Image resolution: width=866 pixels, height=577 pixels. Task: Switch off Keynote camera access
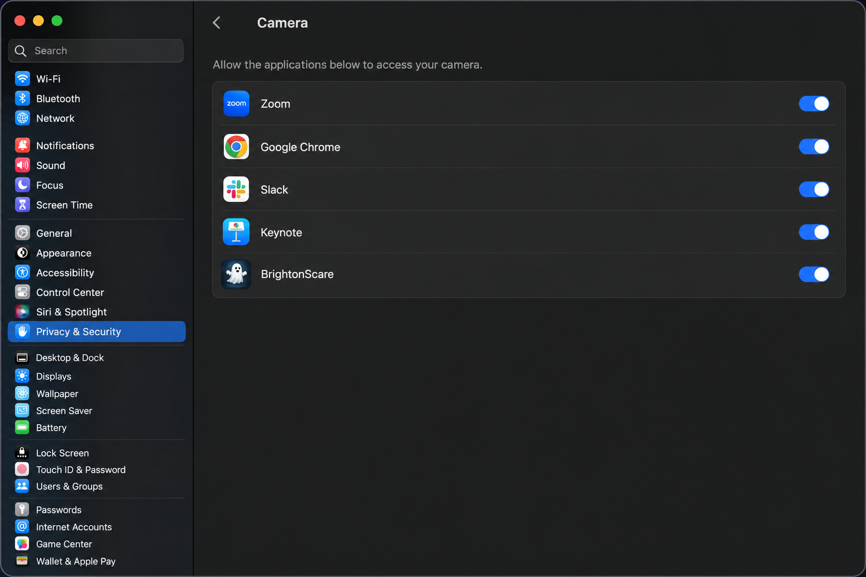[814, 232]
